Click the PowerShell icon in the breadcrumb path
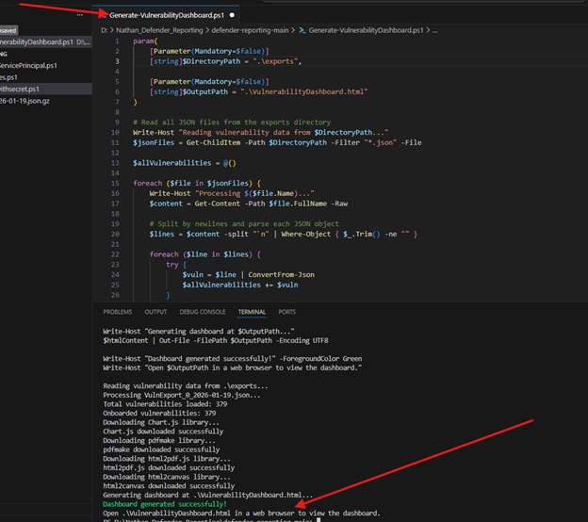 [301, 31]
